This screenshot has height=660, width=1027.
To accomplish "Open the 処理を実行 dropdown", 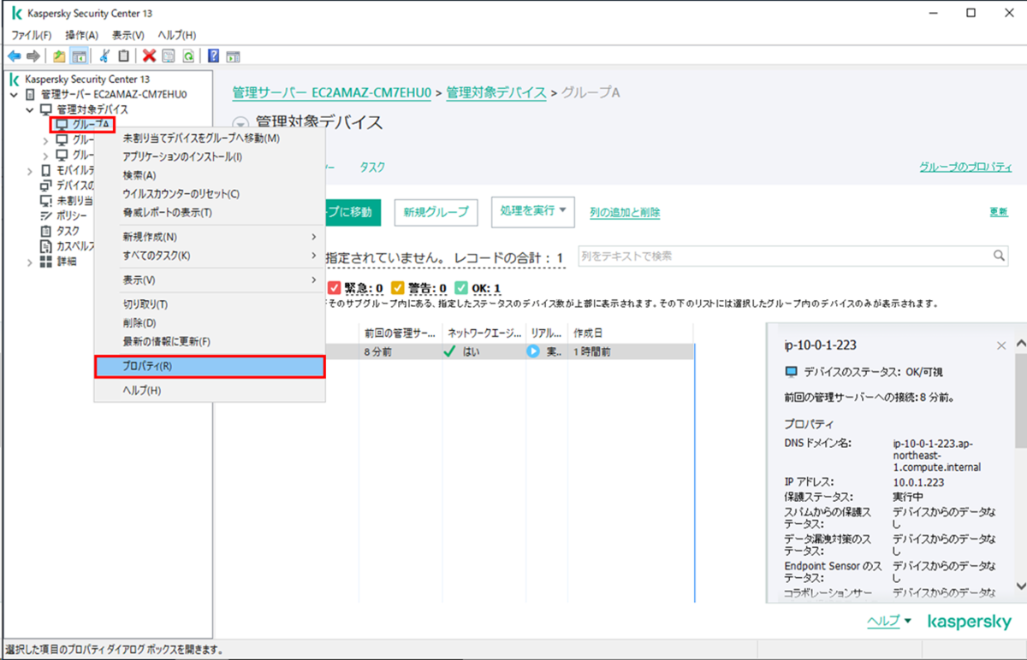I will coord(532,211).
